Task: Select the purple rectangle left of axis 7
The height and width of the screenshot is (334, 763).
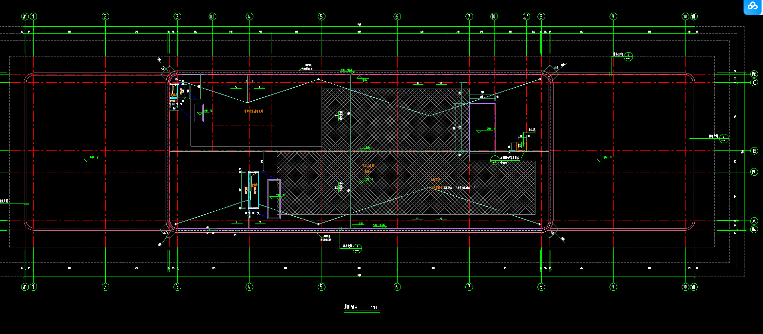Action: pos(482,128)
